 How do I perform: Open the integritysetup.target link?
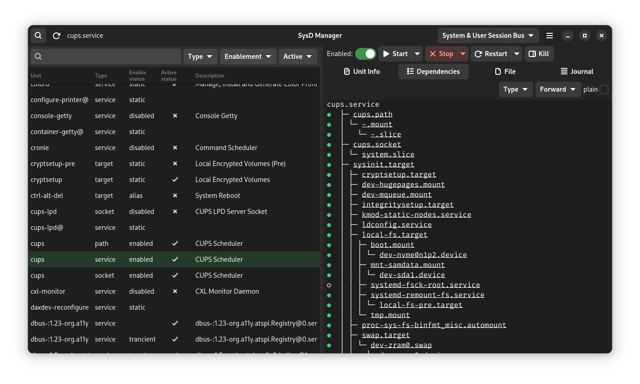(x=408, y=205)
